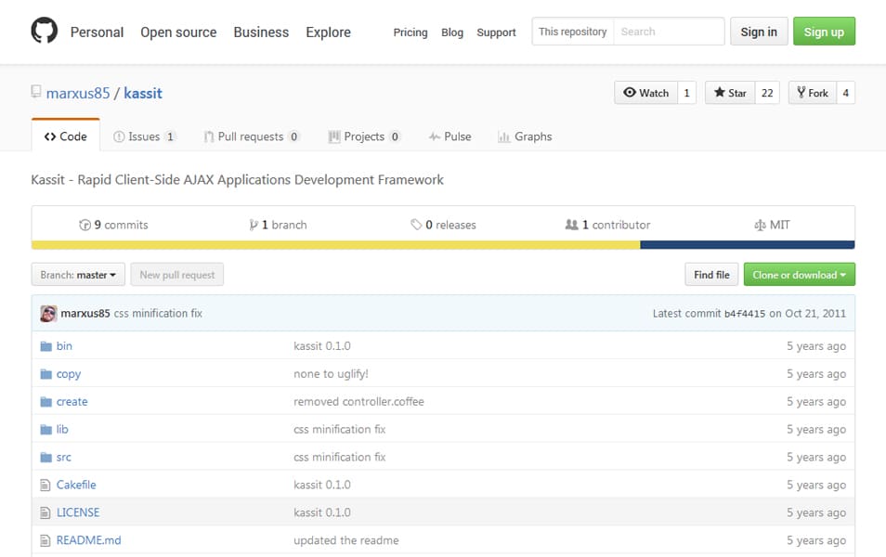Open the Branch: master dropdown
The height and width of the screenshot is (557, 886).
(x=79, y=275)
